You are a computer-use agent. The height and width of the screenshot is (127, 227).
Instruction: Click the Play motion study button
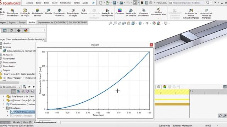pyautogui.click(x=34, y=87)
